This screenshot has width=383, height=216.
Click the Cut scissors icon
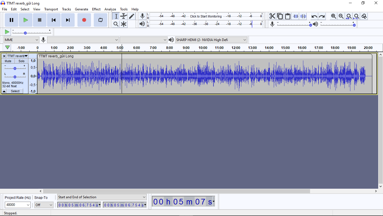click(x=272, y=16)
